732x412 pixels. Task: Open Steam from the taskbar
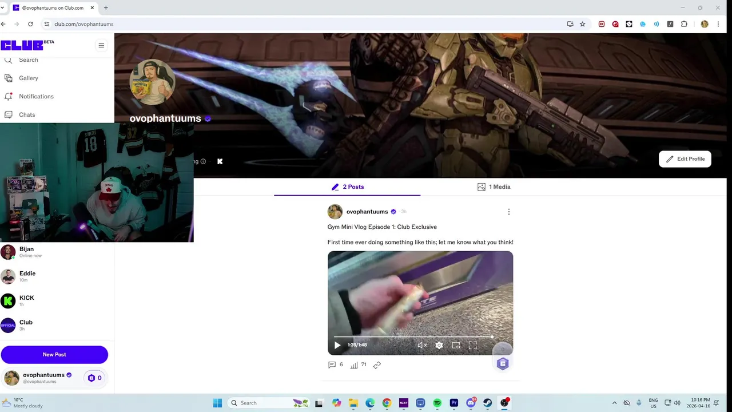[x=488, y=403]
